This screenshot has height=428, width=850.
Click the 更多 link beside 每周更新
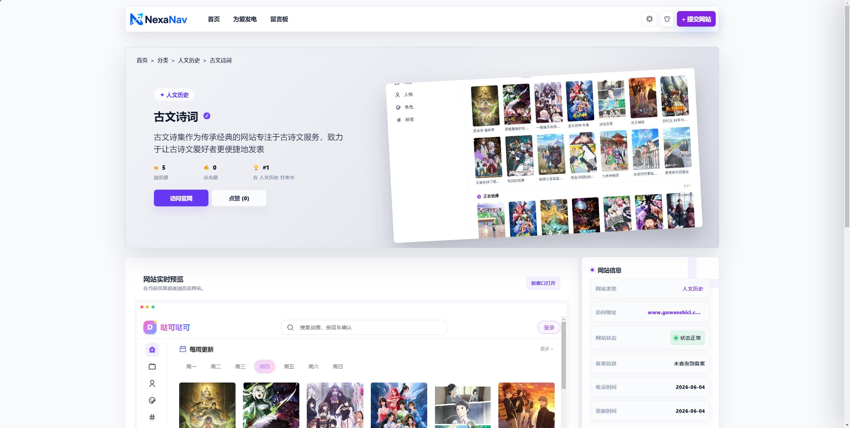pyautogui.click(x=546, y=349)
